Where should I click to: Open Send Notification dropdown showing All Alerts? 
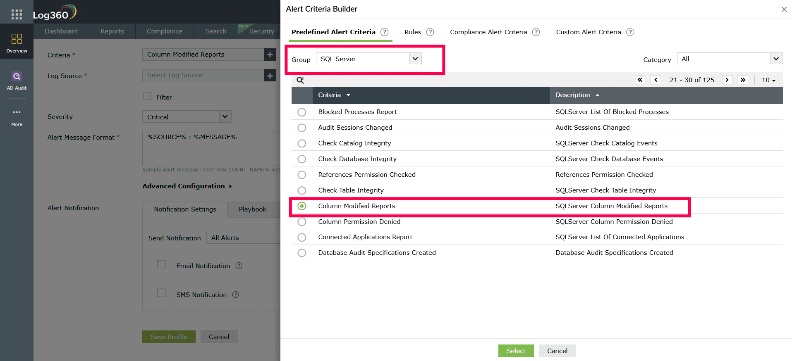point(243,237)
